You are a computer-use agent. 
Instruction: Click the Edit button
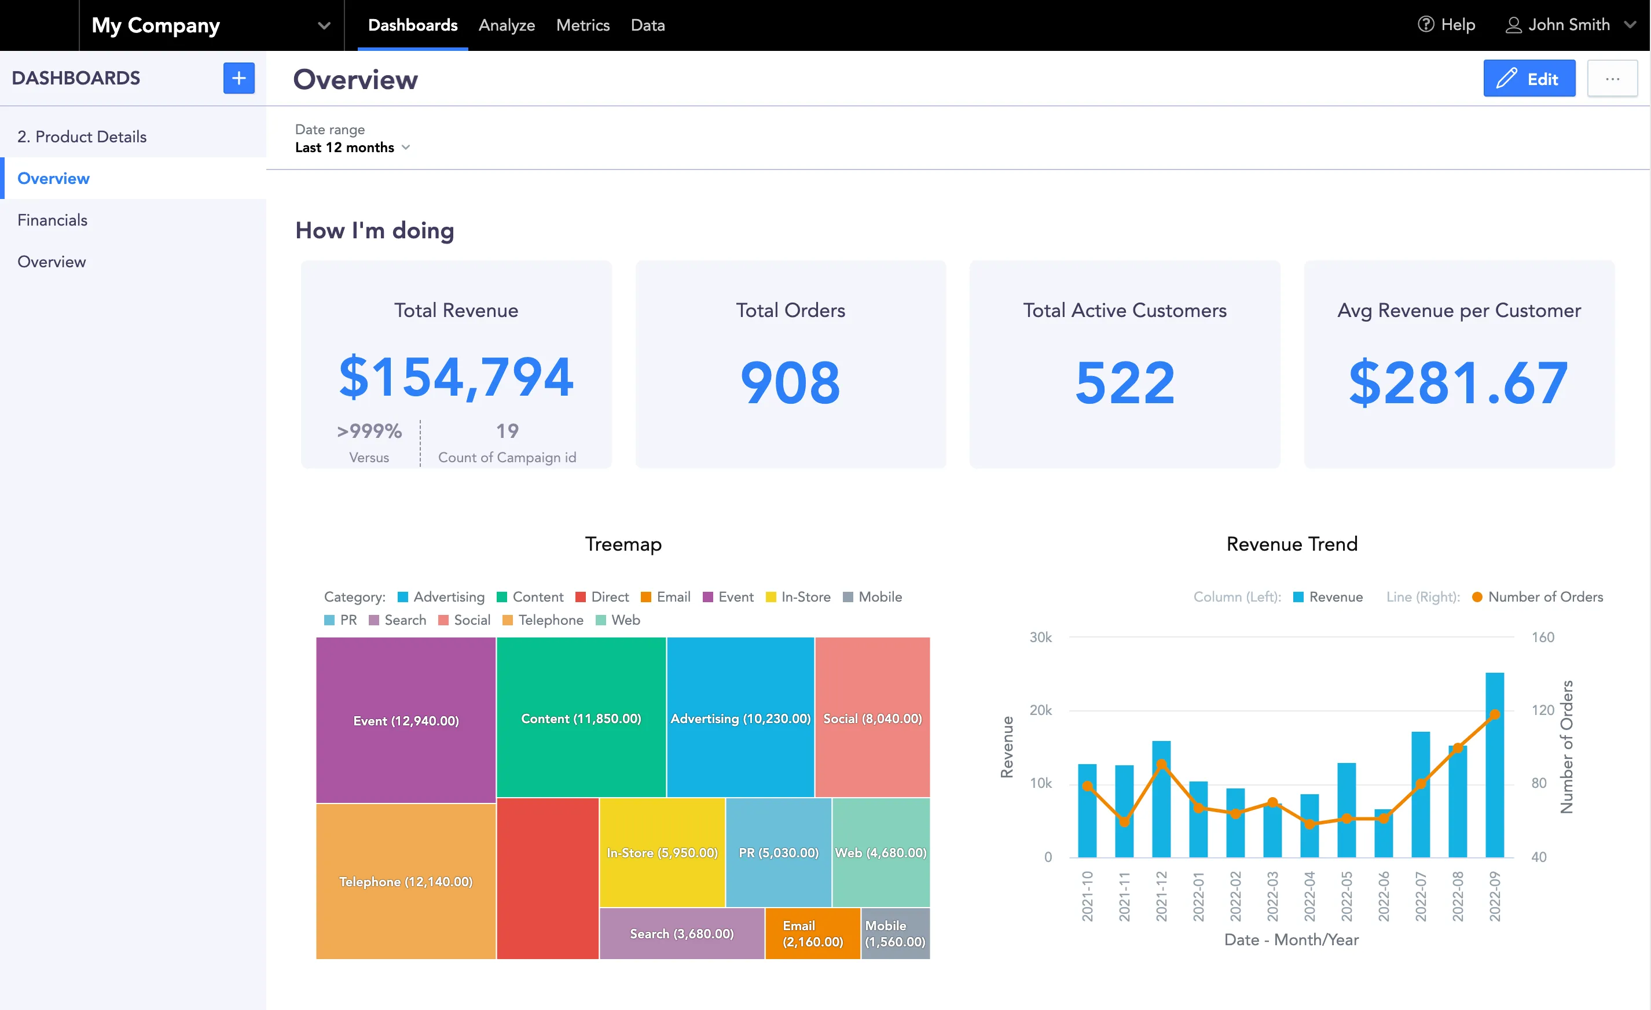click(x=1531, y=78)
